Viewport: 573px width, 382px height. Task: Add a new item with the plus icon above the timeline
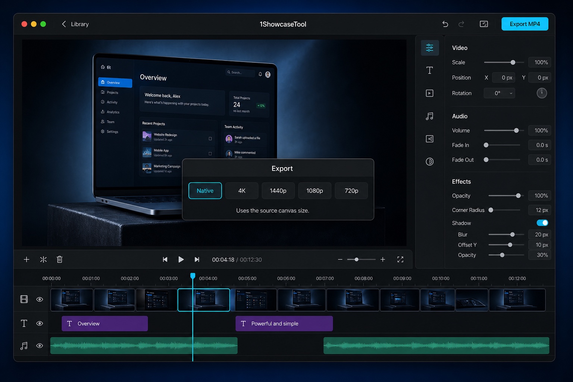click(x=26, y=259)
